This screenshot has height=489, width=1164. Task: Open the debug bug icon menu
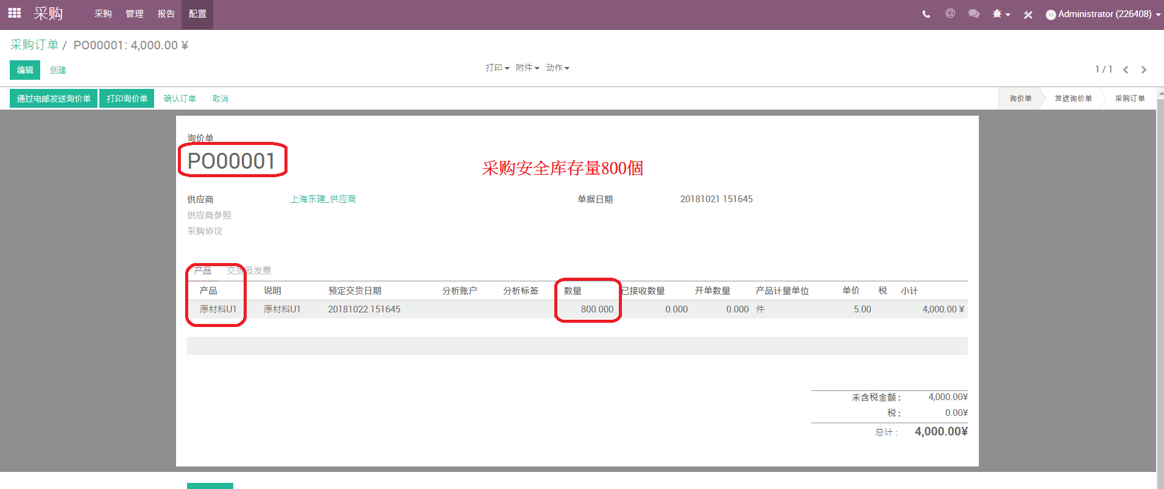point(1001,14)
